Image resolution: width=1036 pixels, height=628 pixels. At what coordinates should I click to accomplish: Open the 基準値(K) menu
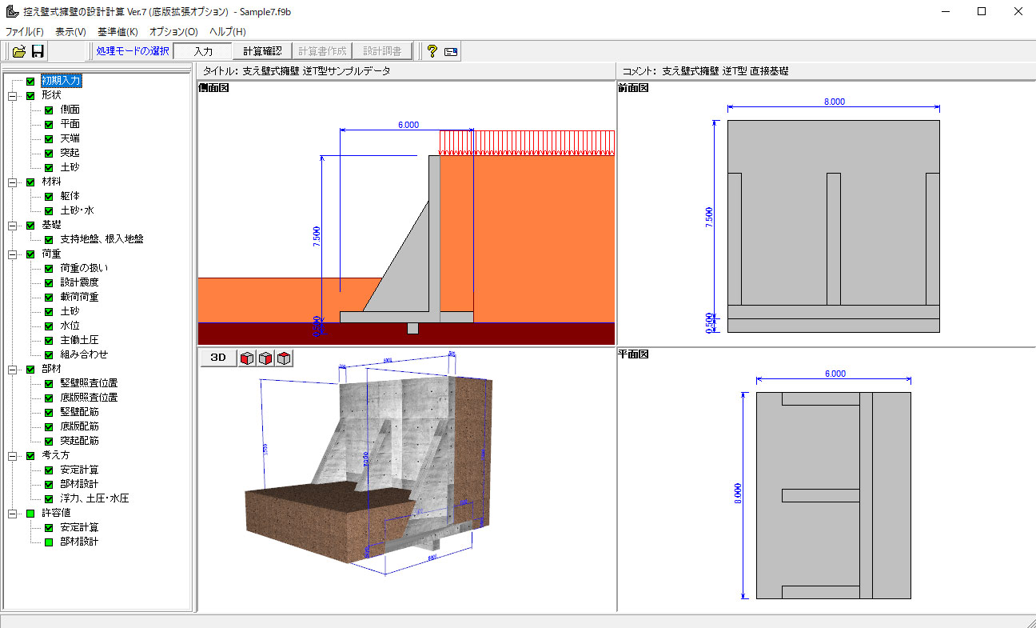point(118,32)
